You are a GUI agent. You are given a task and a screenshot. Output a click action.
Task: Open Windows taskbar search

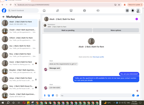(8, 103)
